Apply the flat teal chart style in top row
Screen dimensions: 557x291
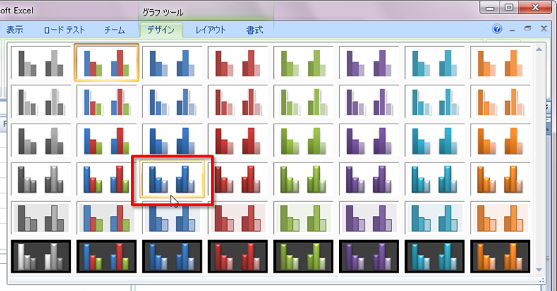[435, 63]
